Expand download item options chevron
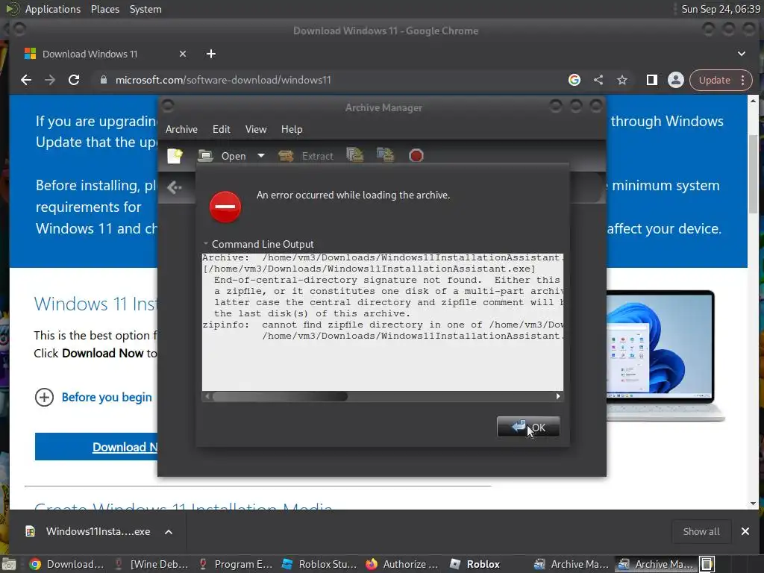764x573 pixels. (x=169, y=531)
